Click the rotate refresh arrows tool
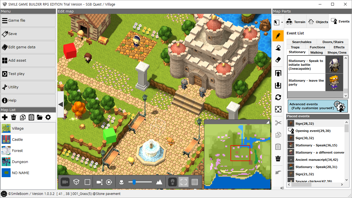The width and height of the screenshot is (352, 198). pyautogui.click(x=278, y=97)
